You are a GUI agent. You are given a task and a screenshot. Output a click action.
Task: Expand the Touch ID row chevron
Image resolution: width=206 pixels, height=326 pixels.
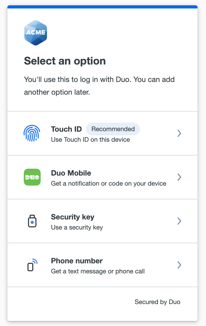pyautogui.click(x=179, y=133)
